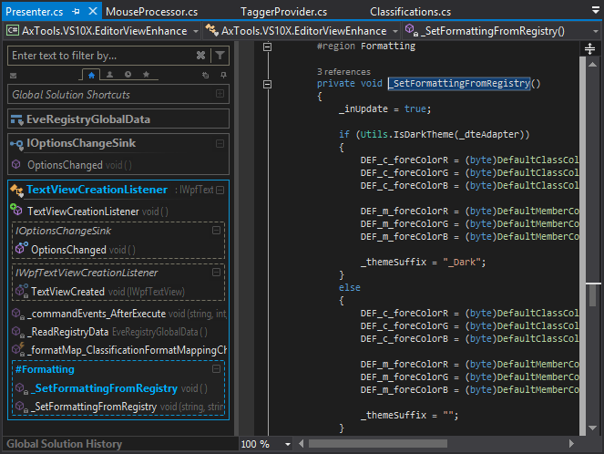Click the private method icon in member dropdown
The height and width of the screenshot is (454, 604).
click(x=412, y=30)
